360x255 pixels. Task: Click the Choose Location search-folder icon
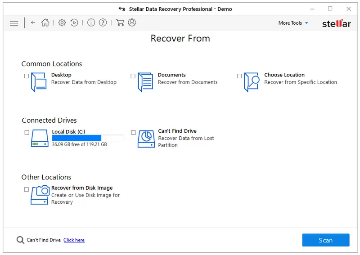tap(252, 82)
